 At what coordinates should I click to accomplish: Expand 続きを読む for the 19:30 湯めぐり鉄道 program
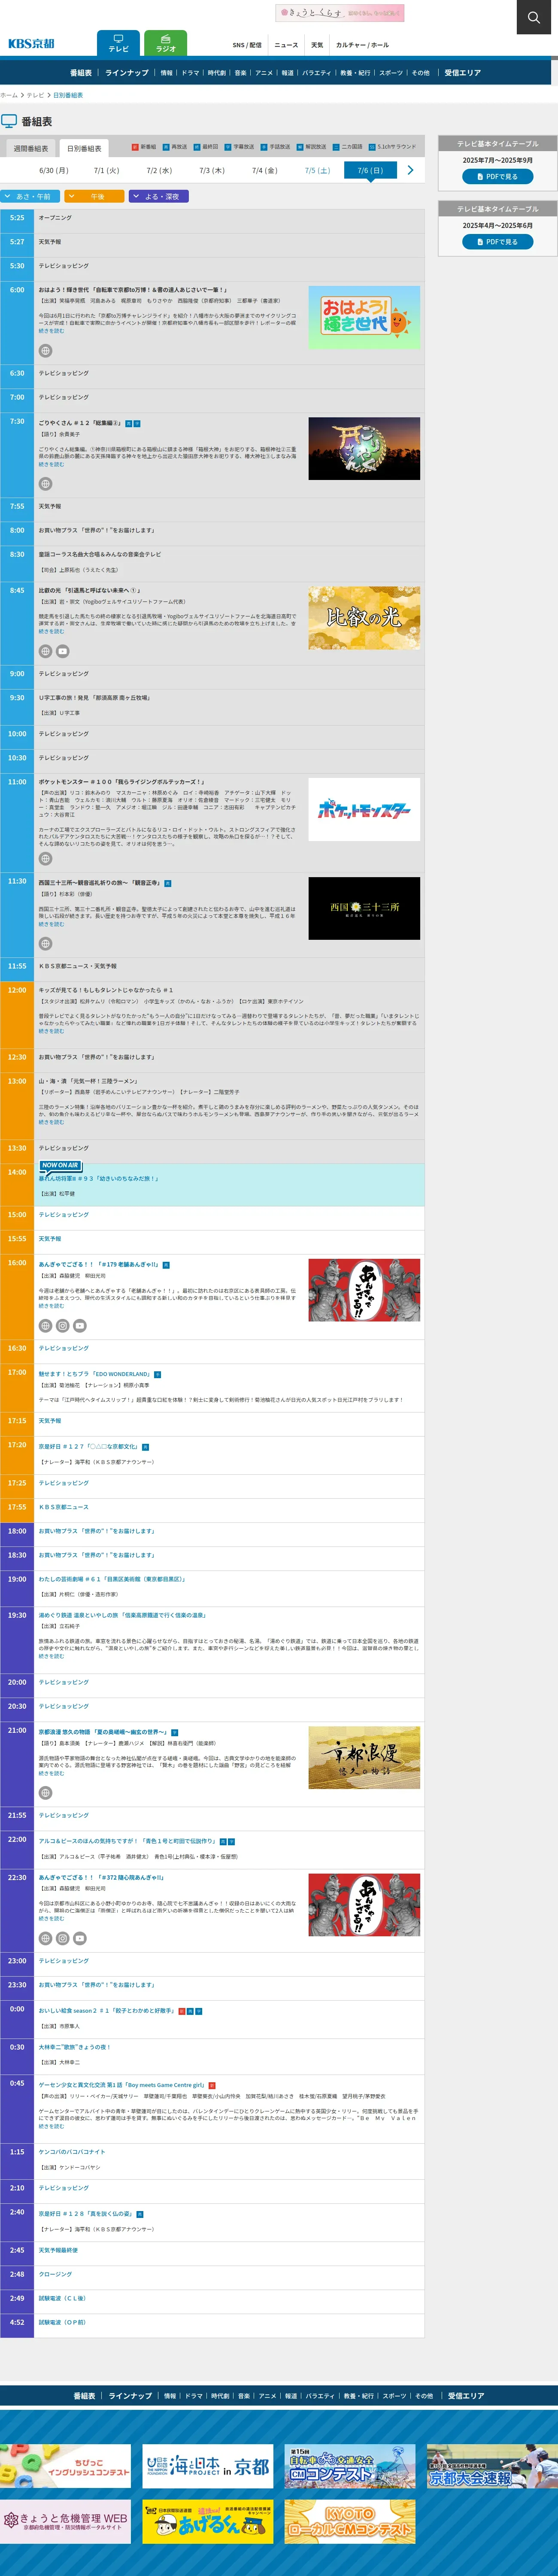(51, 1656)
